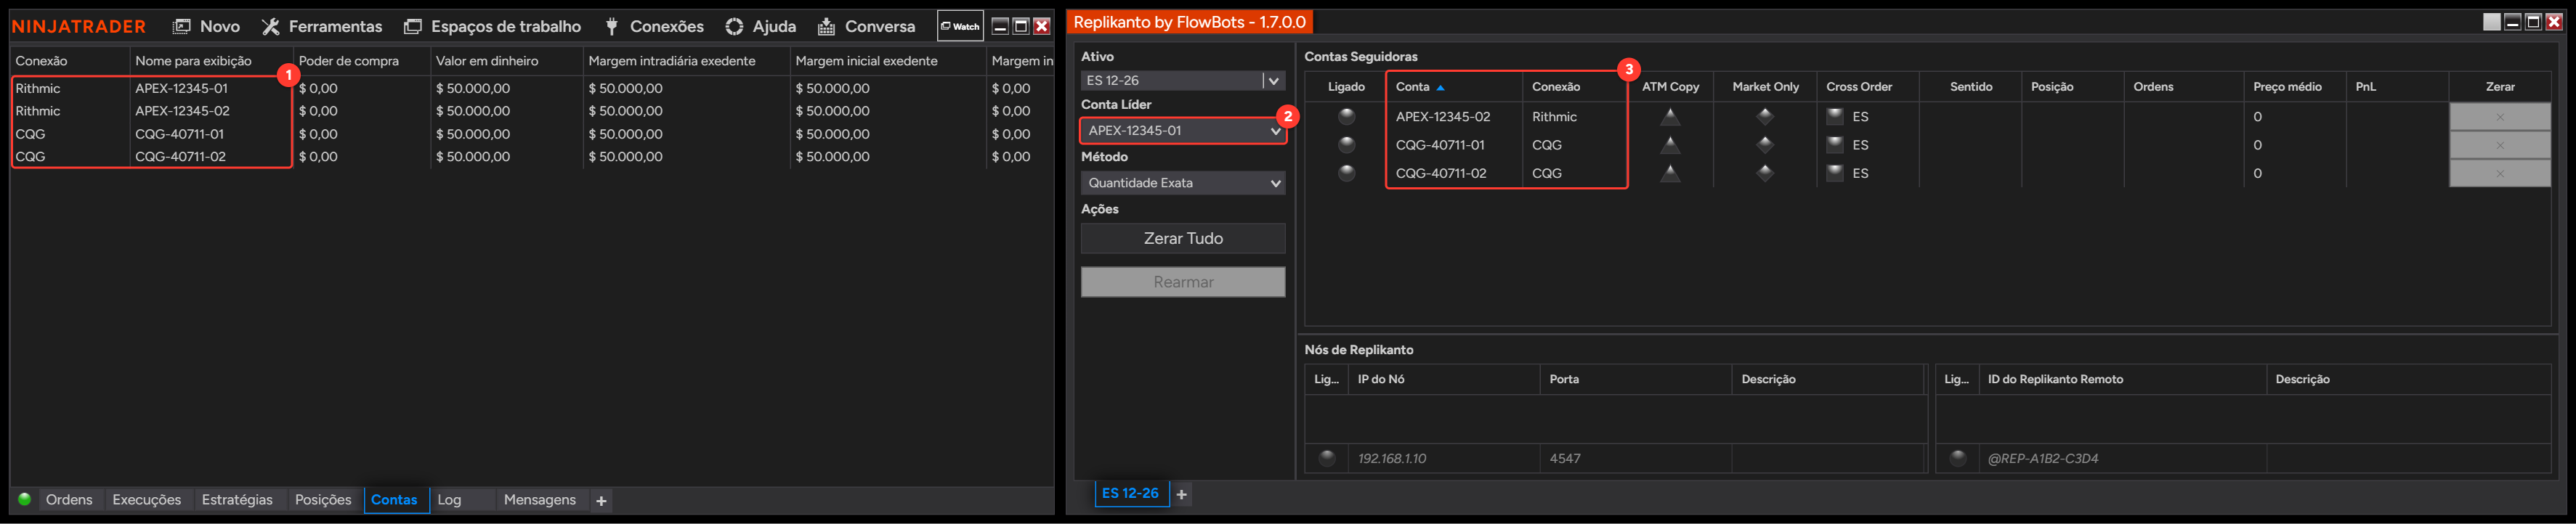Click the Rearmar button

click(1183, 282)
